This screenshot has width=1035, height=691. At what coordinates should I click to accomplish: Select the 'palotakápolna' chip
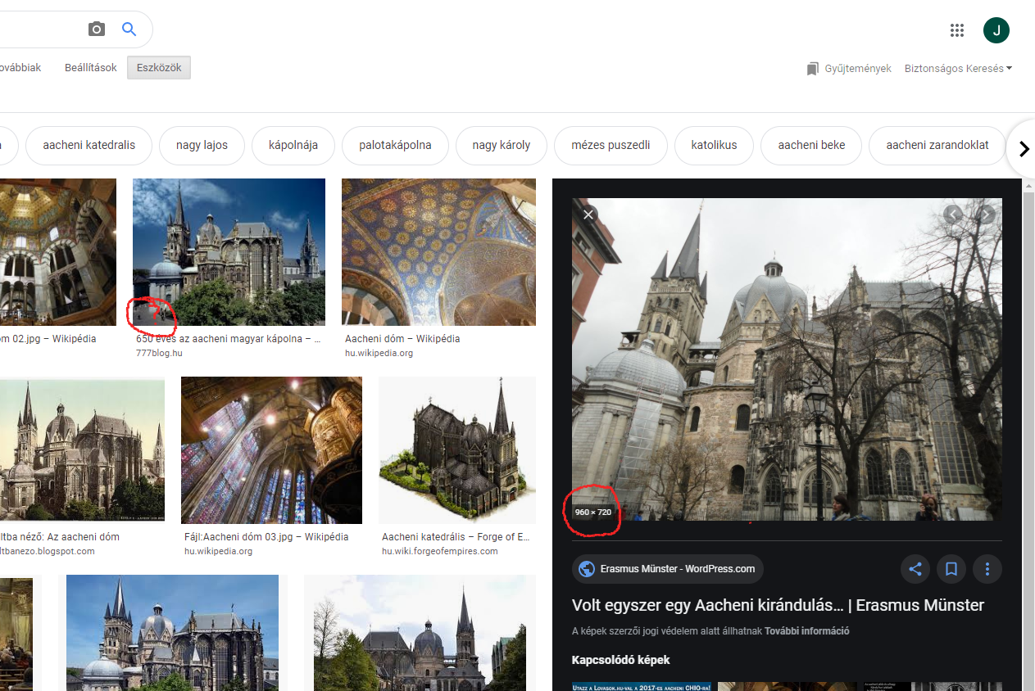395,146
